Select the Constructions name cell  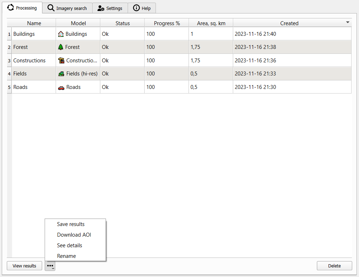click(34, 61)
